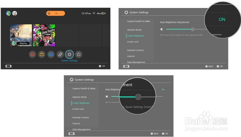
Task: Open the Album icon on home menu
Action: tap(51, 54)
